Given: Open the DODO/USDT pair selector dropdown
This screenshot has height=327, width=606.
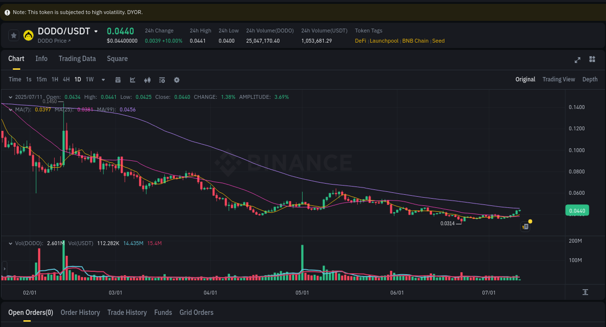Looking at the screenshot, I should click(x=96, y=31).
